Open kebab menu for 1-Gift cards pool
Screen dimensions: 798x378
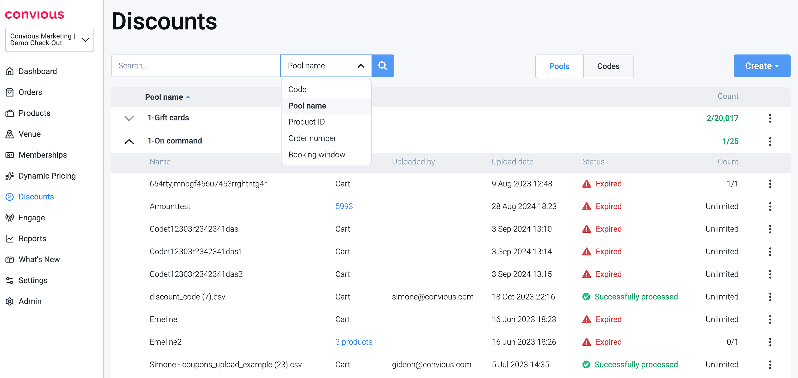click(x=770, y=118)
